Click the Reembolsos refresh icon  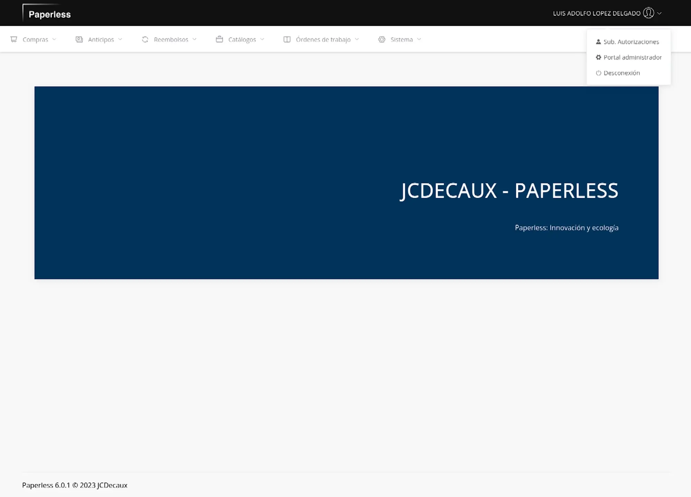(145, 39)
